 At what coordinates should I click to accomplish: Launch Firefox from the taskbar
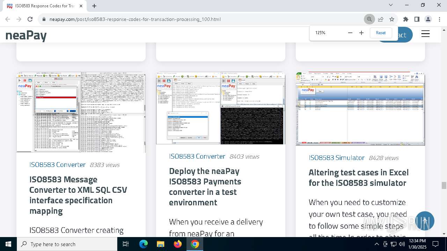(178, 244)
